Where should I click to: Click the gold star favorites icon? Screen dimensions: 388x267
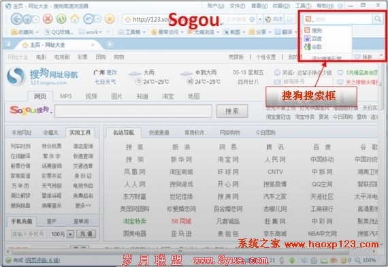pyautogui.click(x=110, y=18)
